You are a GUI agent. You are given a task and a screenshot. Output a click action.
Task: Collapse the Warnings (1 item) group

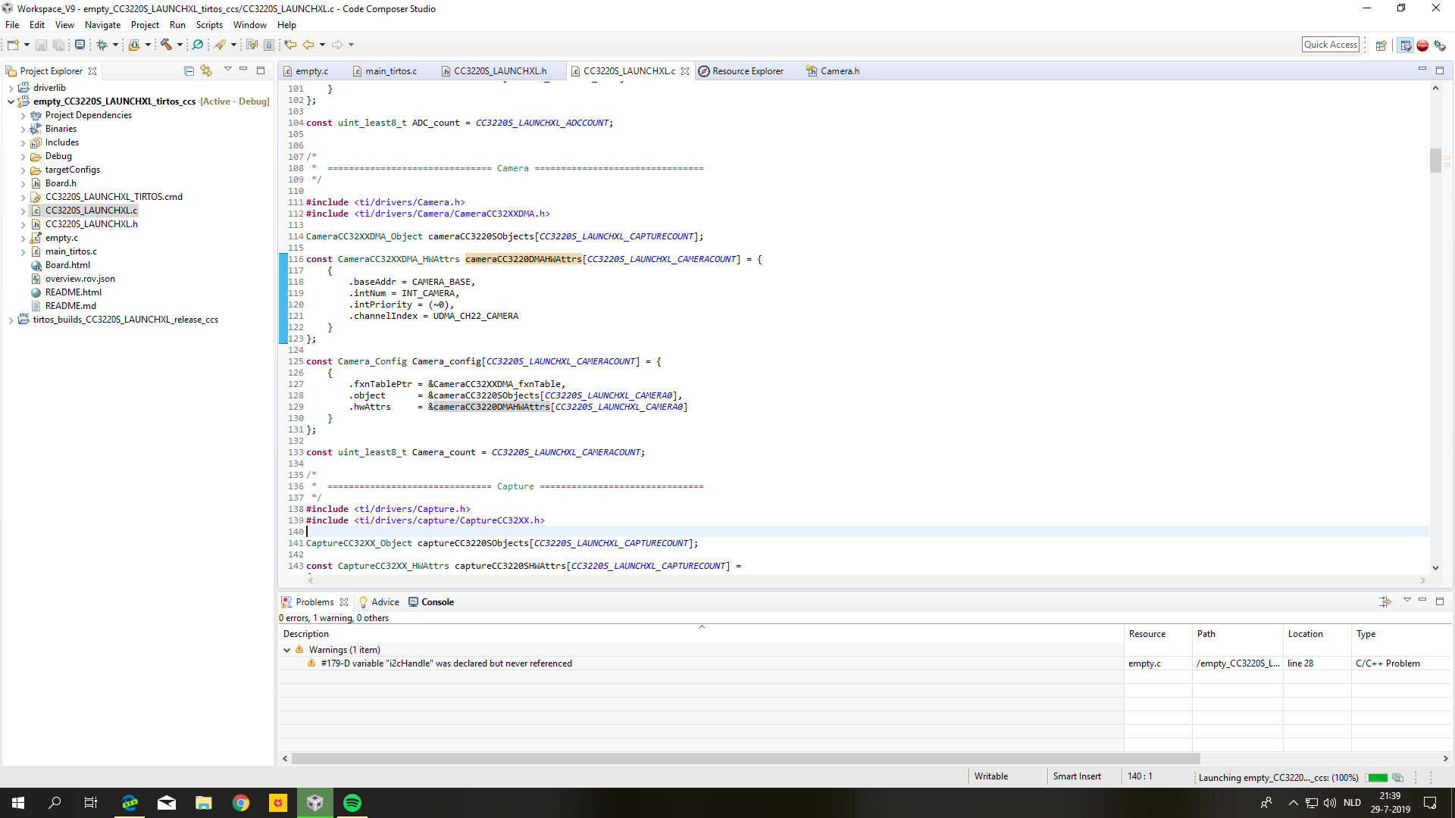pos(286,650)
